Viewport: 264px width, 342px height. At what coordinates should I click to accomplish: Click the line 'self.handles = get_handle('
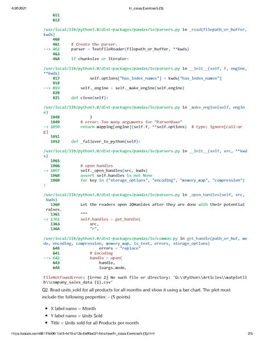[110, 219]
